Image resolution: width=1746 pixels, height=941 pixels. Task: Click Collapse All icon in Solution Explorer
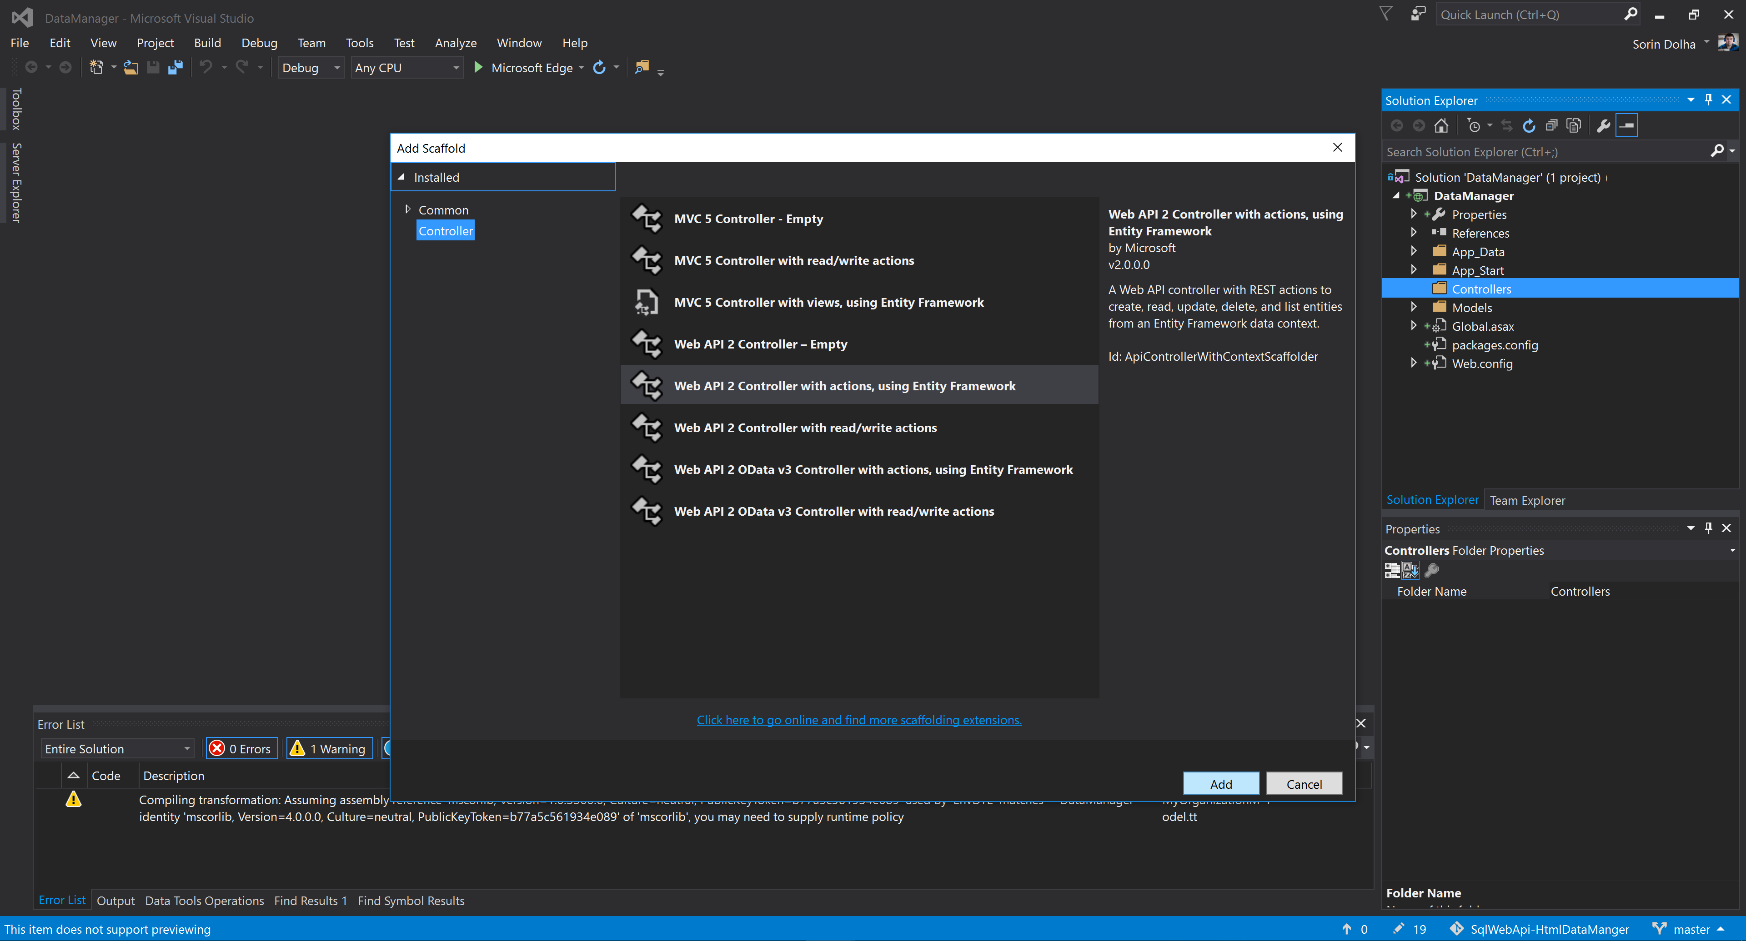coord(1551,126)
